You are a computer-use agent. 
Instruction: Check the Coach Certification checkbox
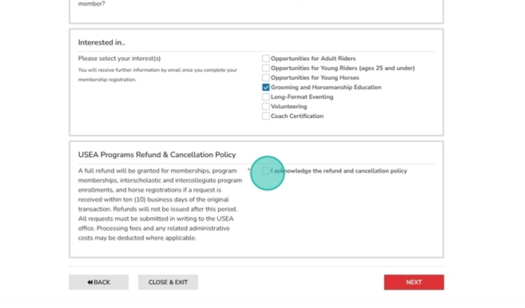(x=266, y=116)
